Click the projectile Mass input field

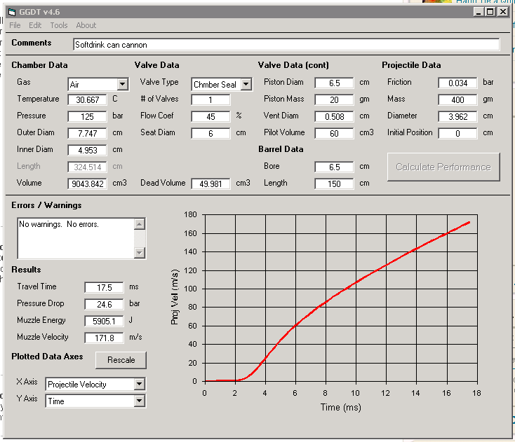pyautogui.click(x=457, y=99)
